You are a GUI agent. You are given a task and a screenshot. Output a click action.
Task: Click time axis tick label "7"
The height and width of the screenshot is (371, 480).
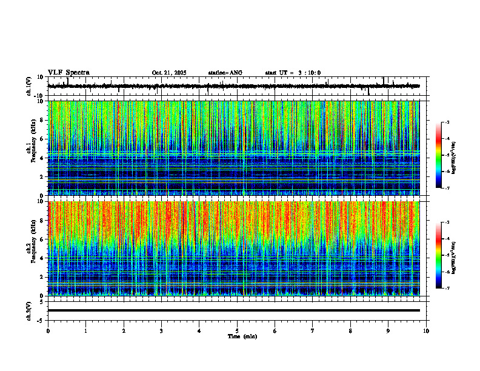pos(313,331)
